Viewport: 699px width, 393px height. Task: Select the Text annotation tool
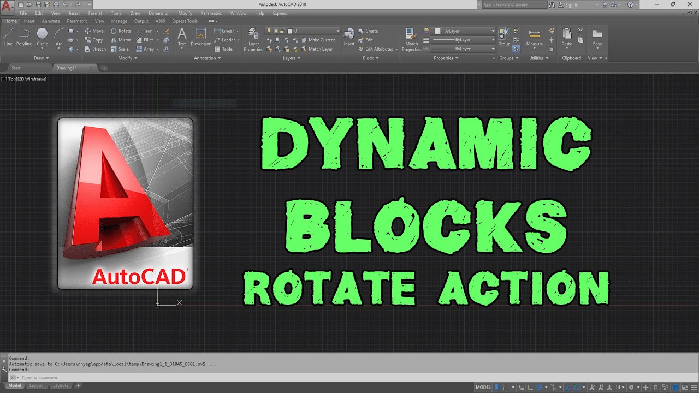pyautogui.click(x=182, y=37)
